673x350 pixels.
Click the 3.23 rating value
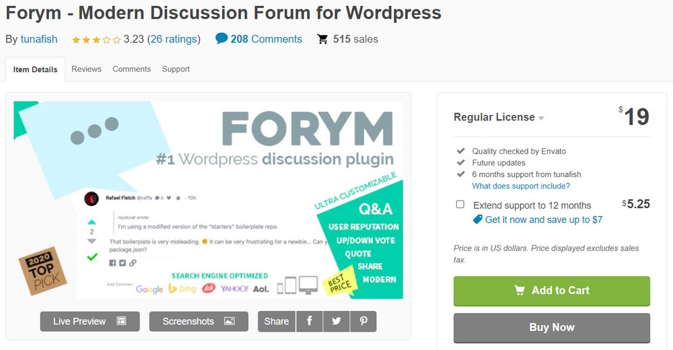[133, 39]
